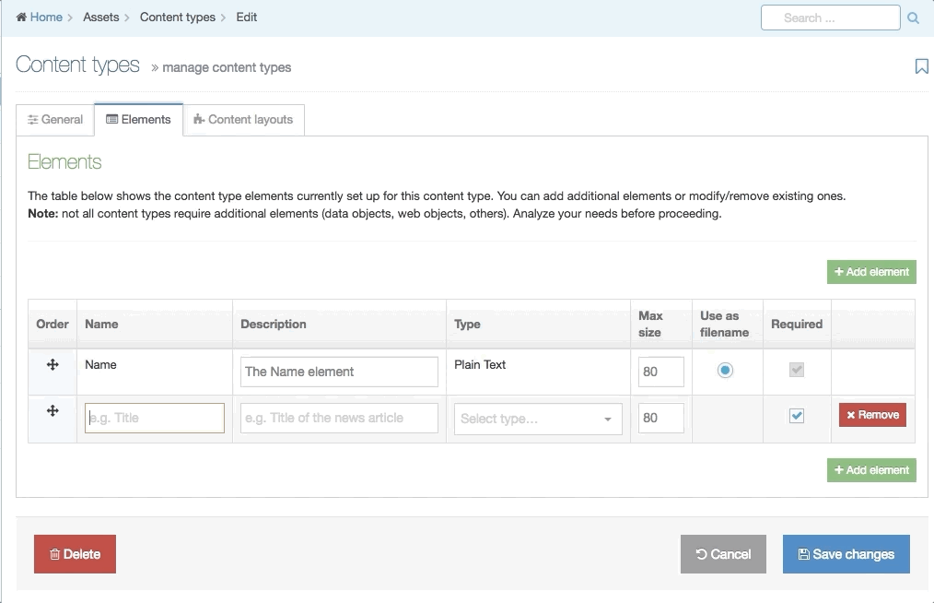Viewport: 934px width, 603px height.
Task: Open the Select type dropdown
Action: coord(537,419)
